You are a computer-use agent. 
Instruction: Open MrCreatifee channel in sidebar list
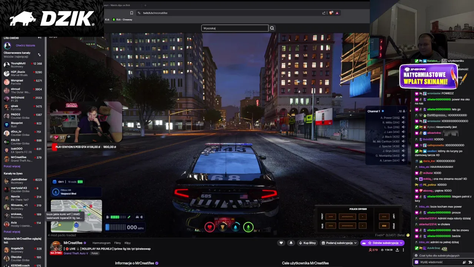coord(23,159)
